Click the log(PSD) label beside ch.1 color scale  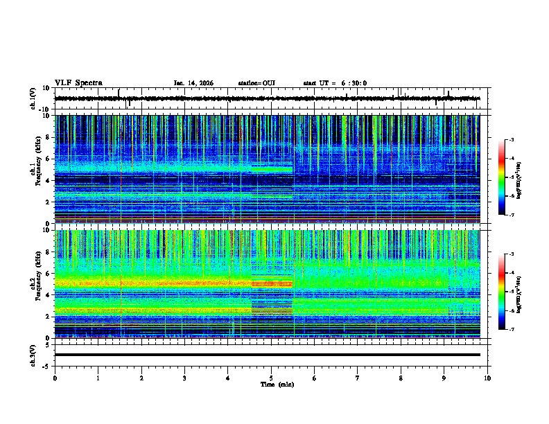click(x=519, y=180)
